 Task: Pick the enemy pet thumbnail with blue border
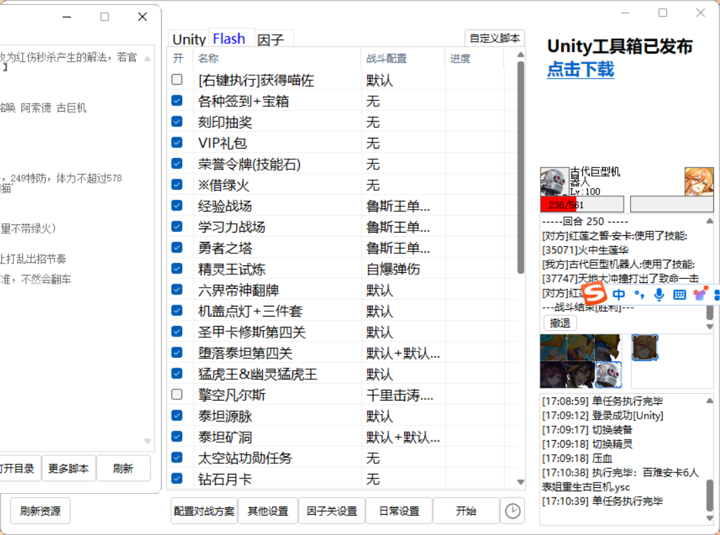click(645, 347)
